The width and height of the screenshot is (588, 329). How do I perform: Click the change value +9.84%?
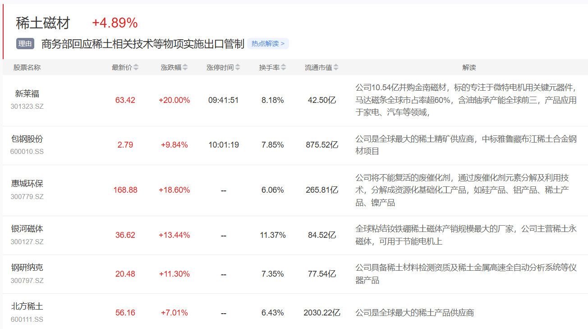click(x=175, y=145)
